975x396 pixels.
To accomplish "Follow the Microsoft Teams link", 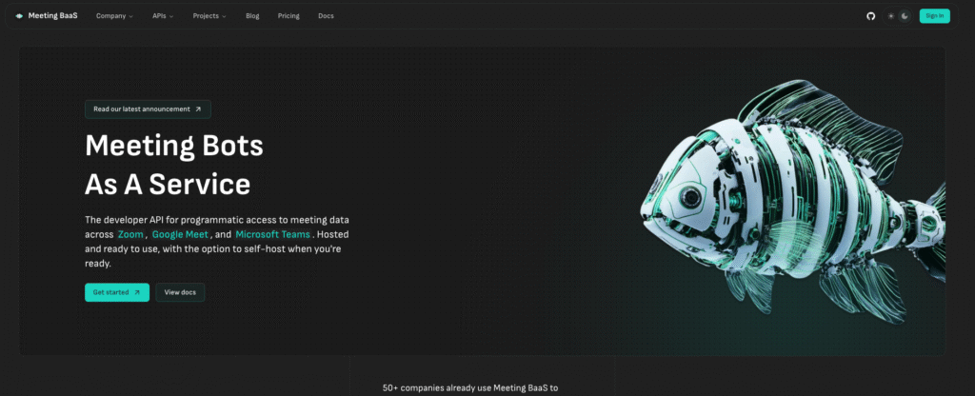I will pyautogui.click(x=271, y=234).
